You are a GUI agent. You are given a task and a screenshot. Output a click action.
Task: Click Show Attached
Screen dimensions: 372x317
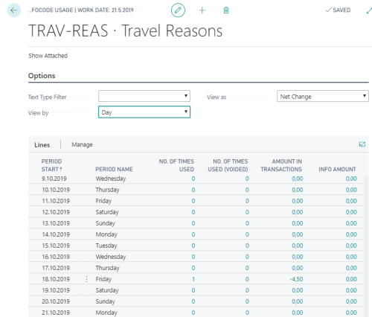48,56
